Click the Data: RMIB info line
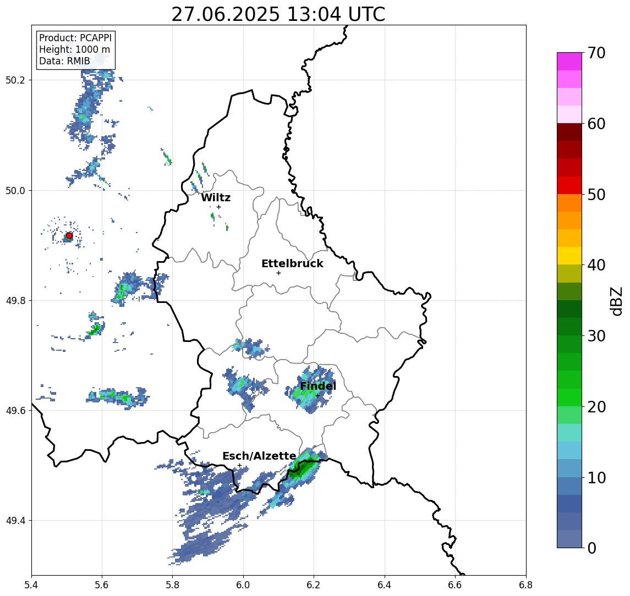630x596 pixels. coord(64,61)
